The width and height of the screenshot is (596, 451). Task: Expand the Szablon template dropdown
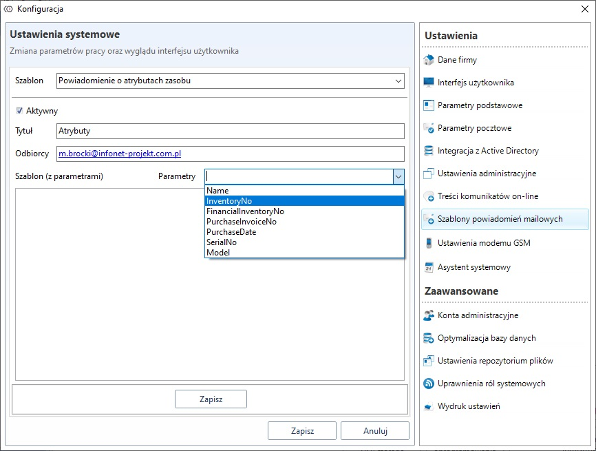(398, 81)
